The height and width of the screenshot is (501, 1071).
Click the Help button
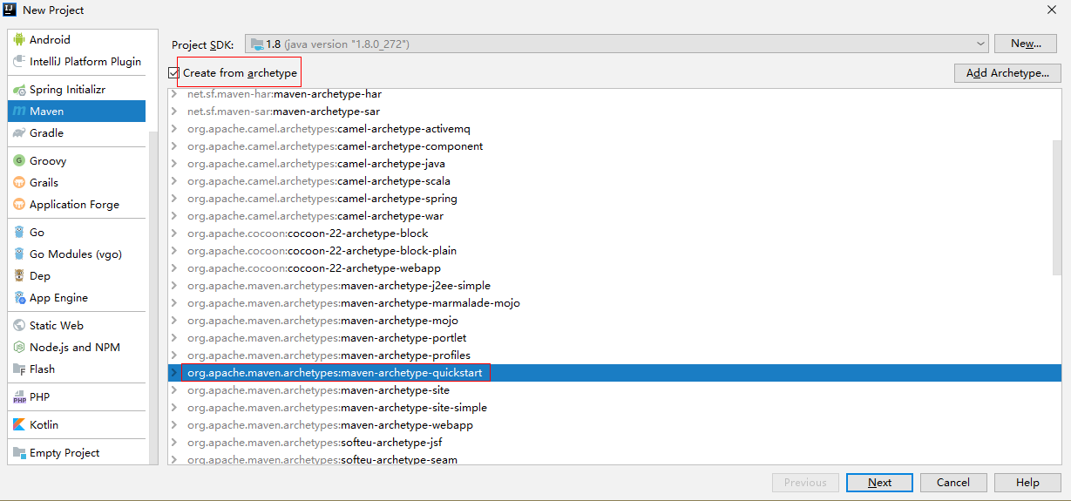(x=1027, y=483)
